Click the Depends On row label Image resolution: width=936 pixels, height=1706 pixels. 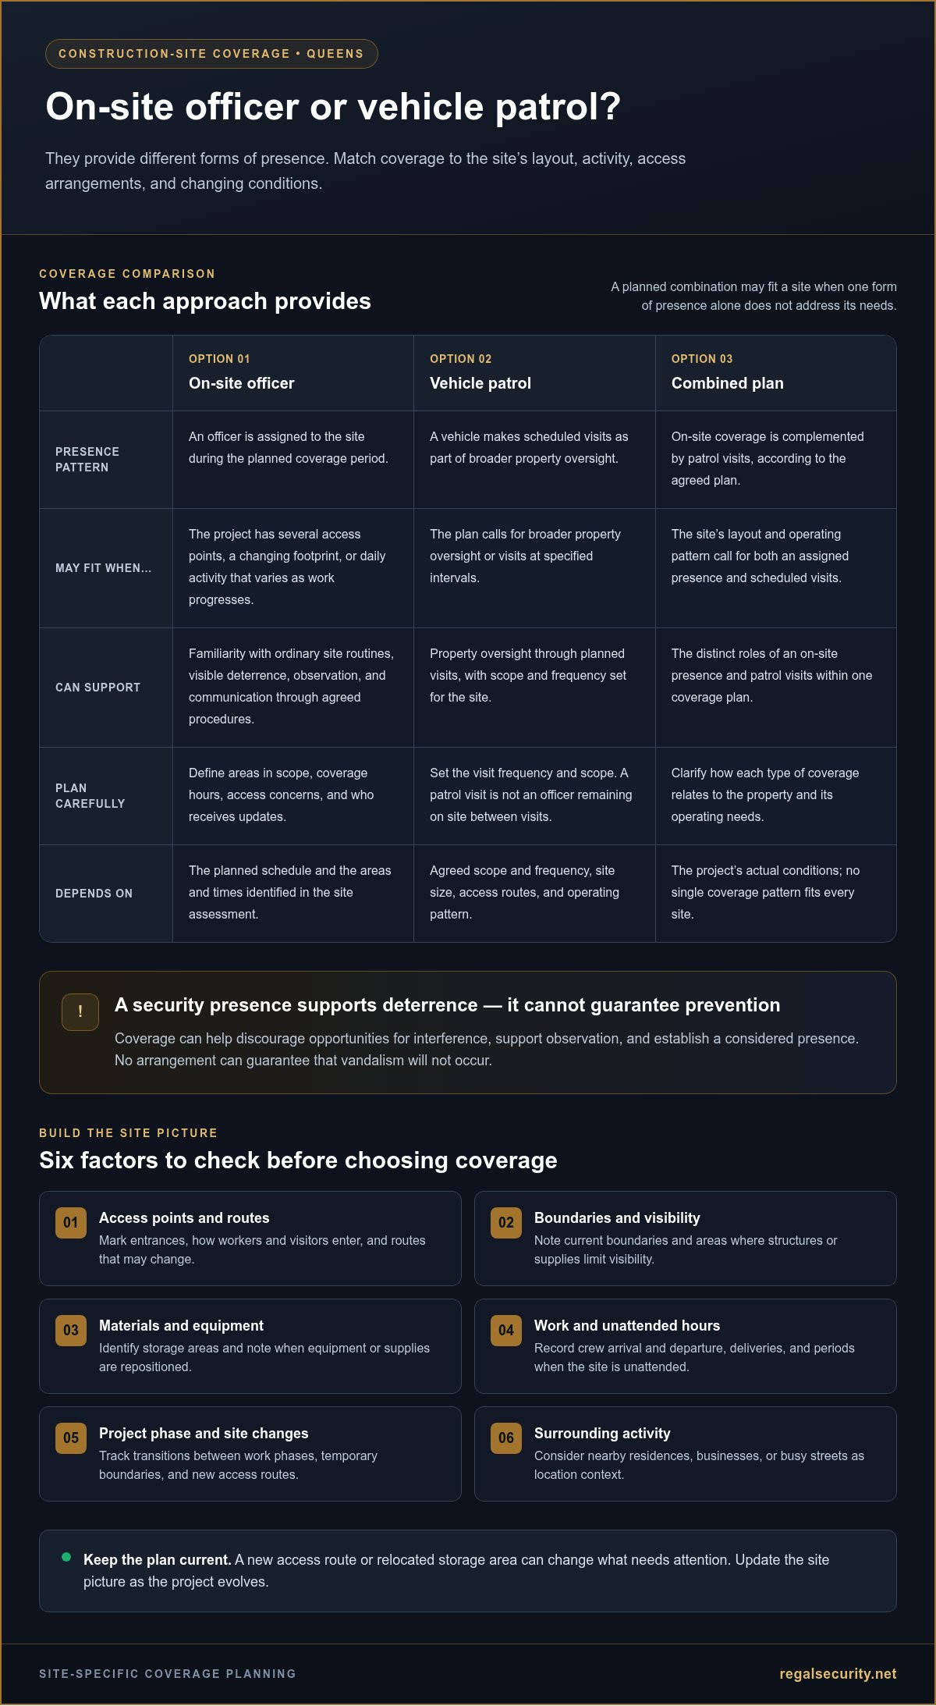click(94, 894)
